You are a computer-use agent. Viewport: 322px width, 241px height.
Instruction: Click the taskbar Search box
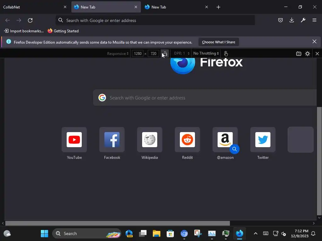point(87,233)
